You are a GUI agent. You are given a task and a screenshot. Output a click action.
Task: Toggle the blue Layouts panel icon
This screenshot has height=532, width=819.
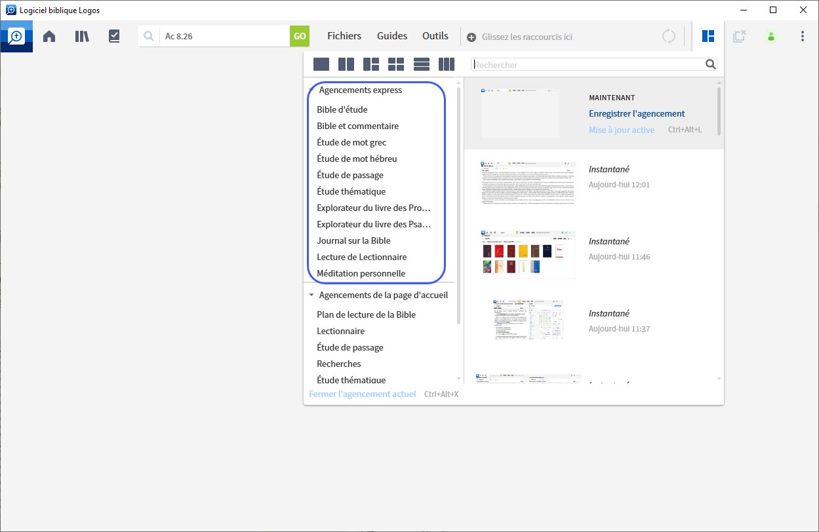point(708,36)
